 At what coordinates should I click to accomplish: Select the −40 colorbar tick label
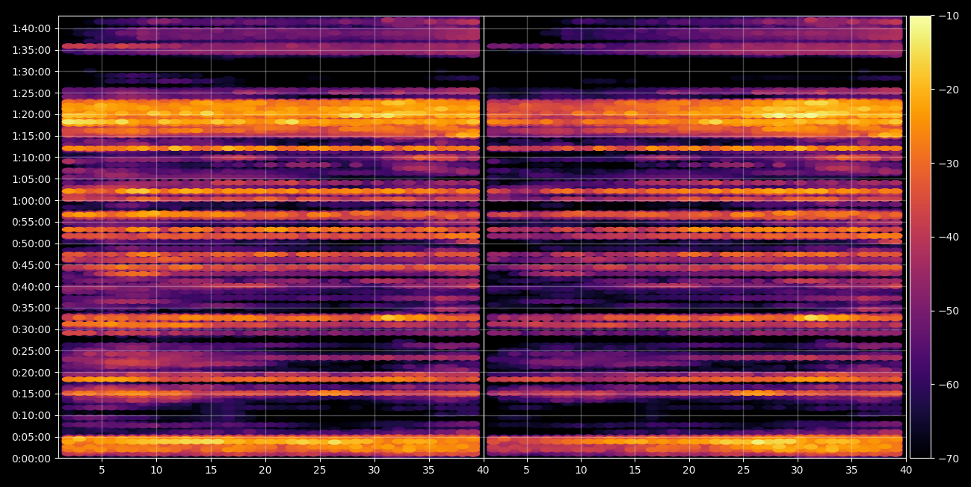(949, 237)
